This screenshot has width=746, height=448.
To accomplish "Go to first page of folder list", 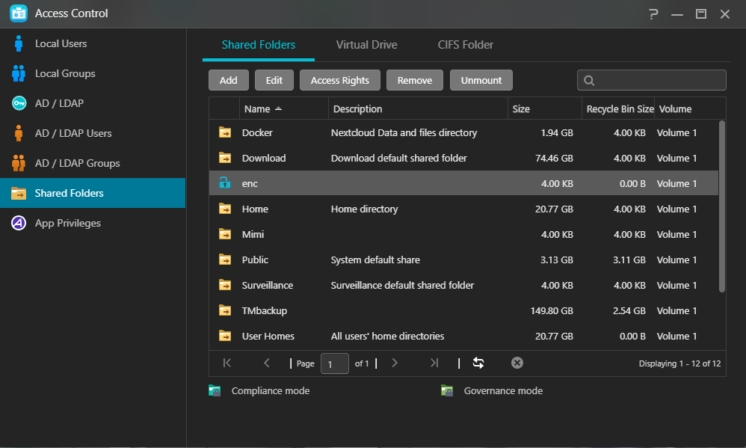I will [x=227, y=363].
